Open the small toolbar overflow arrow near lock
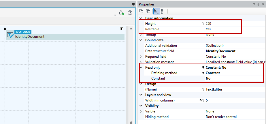This screenshot has height=124, width=266. pos(115,15)
